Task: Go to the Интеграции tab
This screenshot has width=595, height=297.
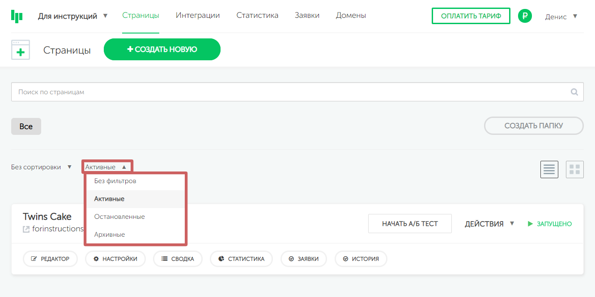Action: click(198, 15)
